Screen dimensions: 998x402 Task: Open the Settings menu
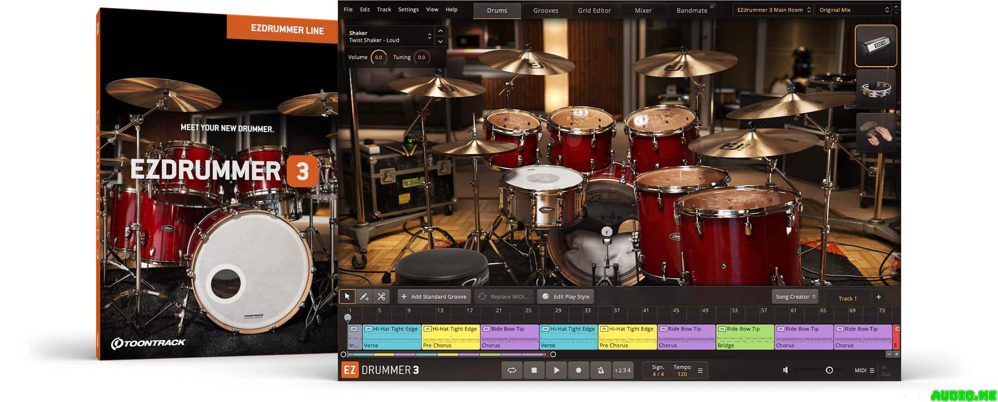pos(408,9)
